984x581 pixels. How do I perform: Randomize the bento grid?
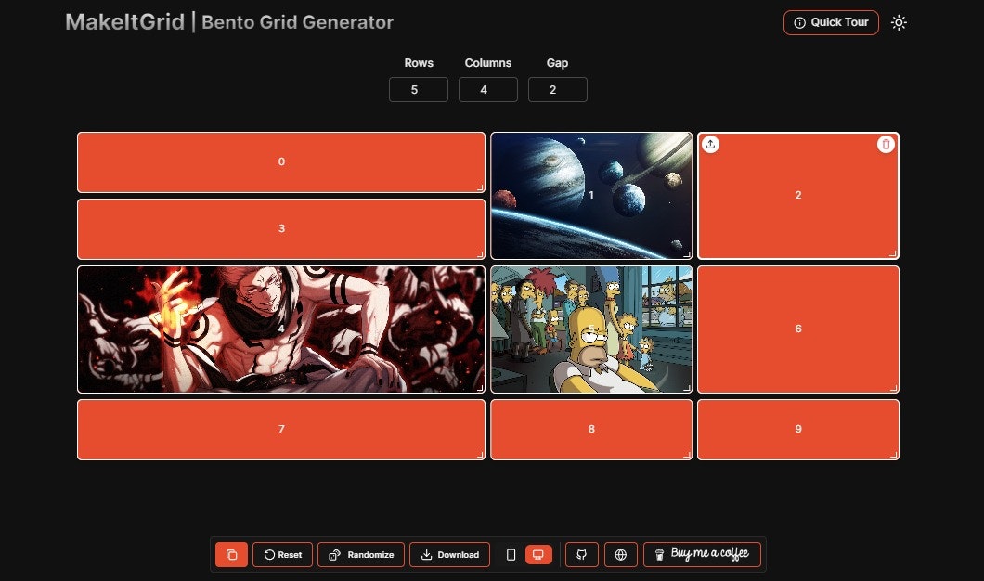361,555
